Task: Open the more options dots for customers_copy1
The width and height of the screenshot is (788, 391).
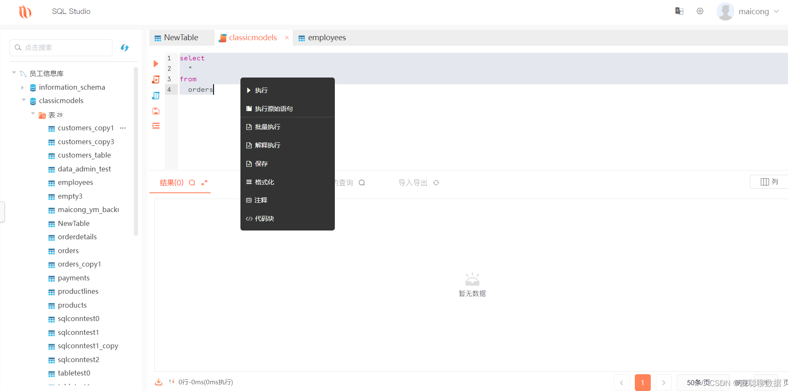Action: click(123, 128)
